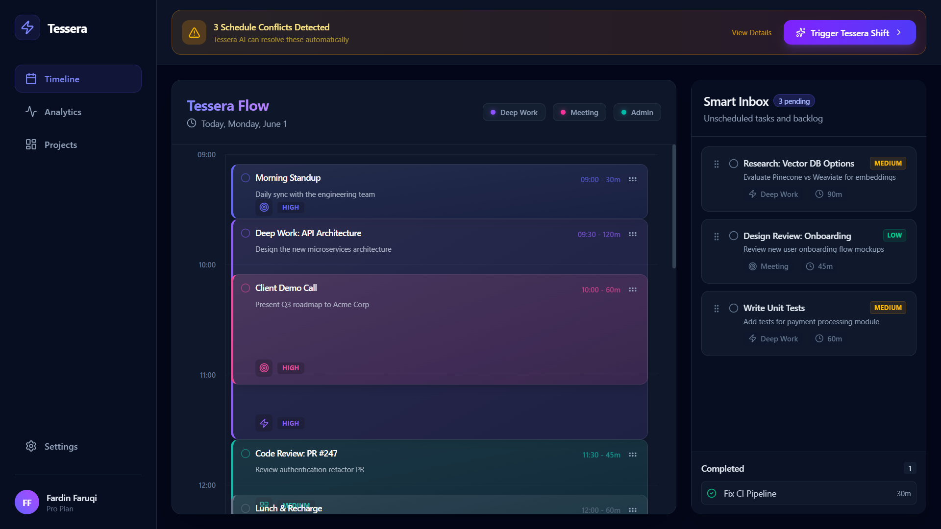941x529 pixels.
Task: Open Settings from the sidebar
Action: tap(78, 446)
